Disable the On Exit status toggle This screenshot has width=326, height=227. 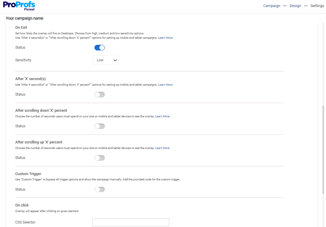100,48
